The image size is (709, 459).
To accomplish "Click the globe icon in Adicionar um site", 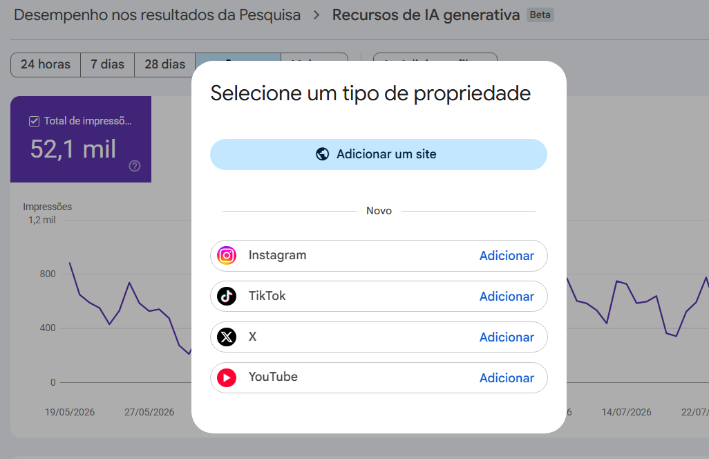I will tap(323, 154).
